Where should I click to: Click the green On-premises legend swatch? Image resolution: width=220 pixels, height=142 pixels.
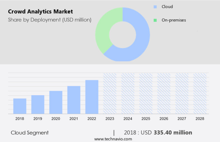tap(155, 20)
